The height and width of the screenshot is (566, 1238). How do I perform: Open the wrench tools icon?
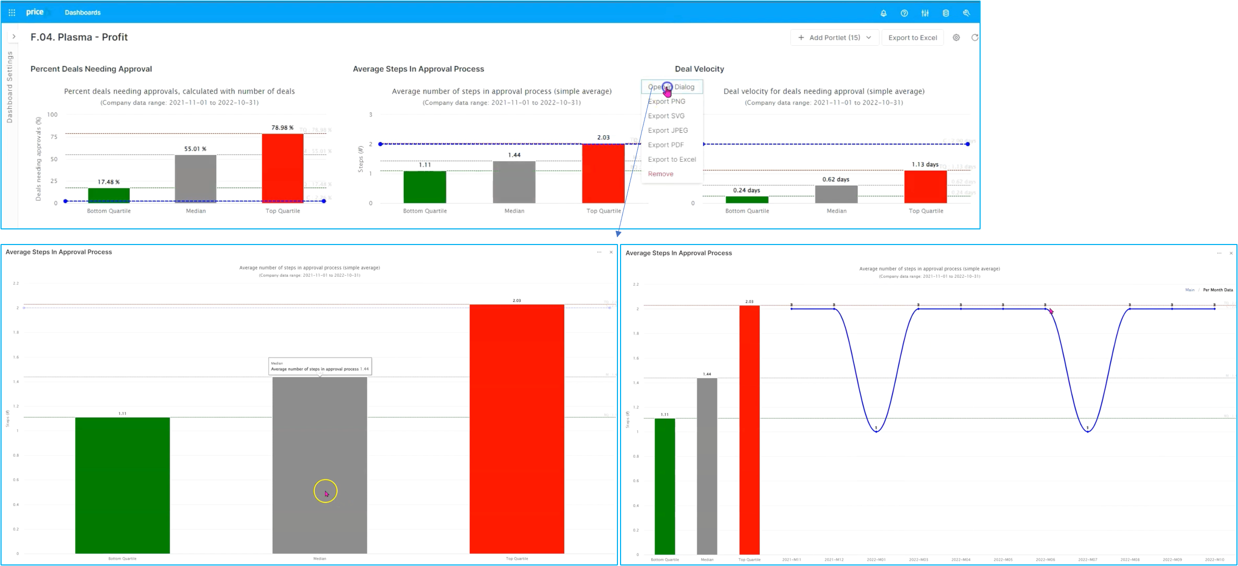967,13
